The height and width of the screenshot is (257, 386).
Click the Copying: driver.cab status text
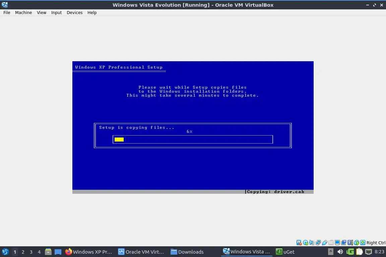point(275,192)
